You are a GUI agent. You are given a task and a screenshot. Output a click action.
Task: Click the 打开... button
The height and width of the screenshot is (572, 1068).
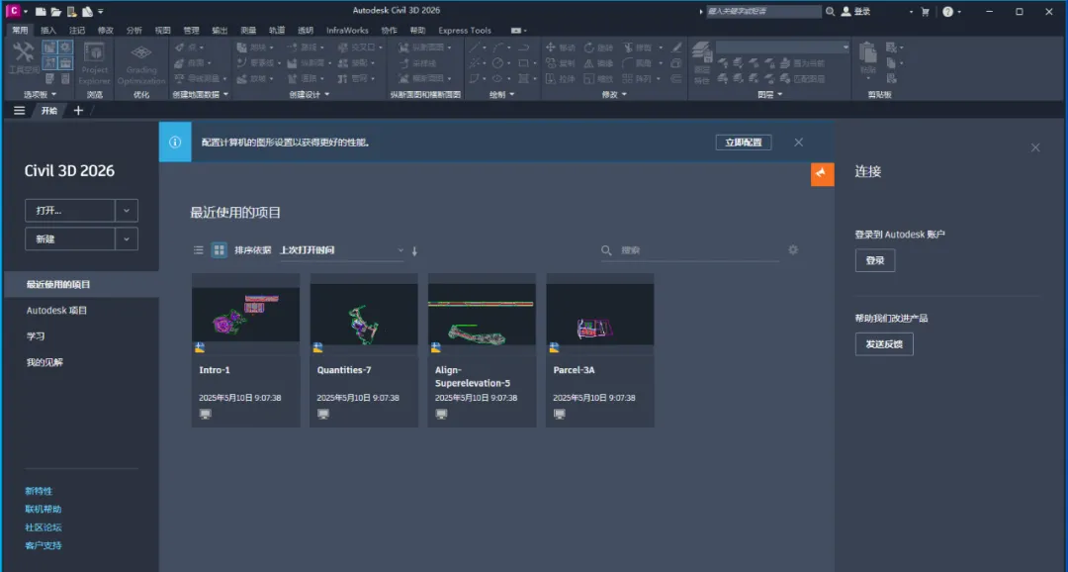click(70, 211)
